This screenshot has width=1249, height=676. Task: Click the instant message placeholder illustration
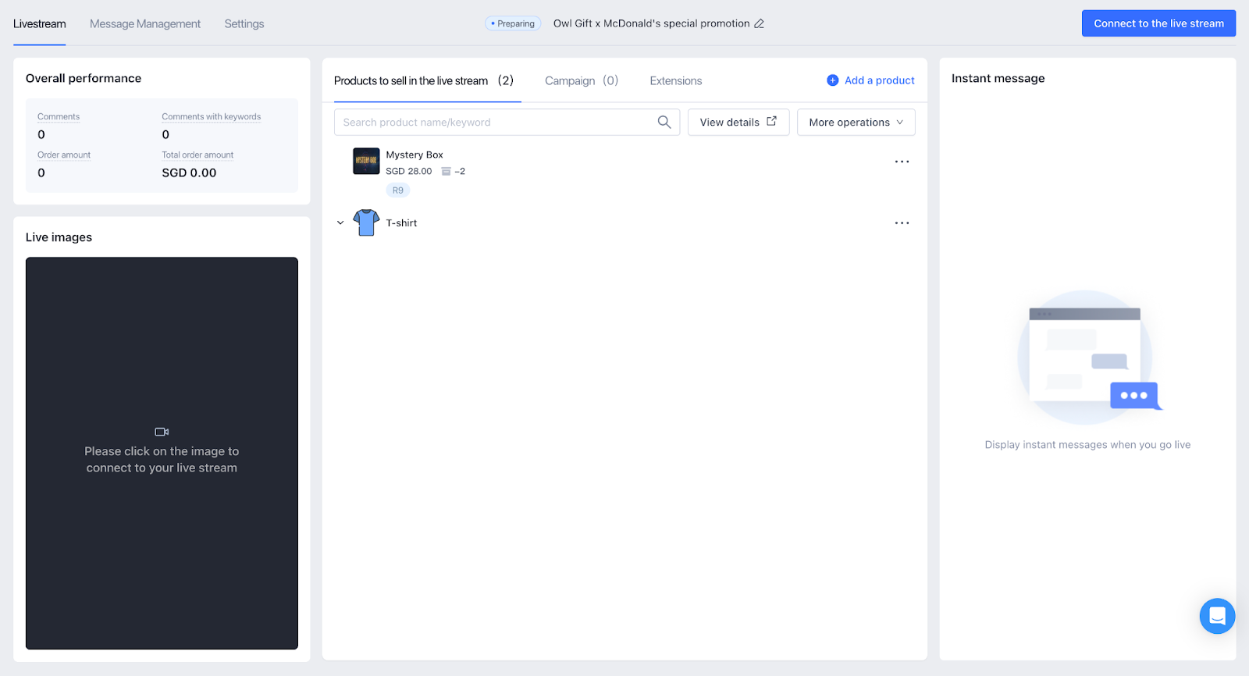point(1088,356)
